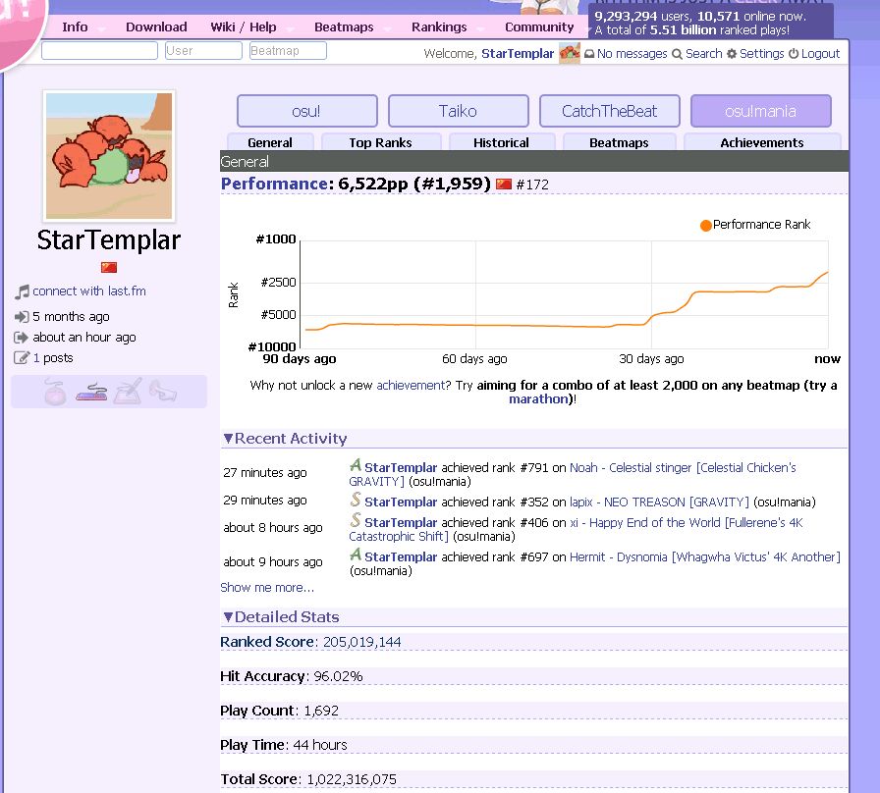Open the Wiki / Help menu

[244, 26]
